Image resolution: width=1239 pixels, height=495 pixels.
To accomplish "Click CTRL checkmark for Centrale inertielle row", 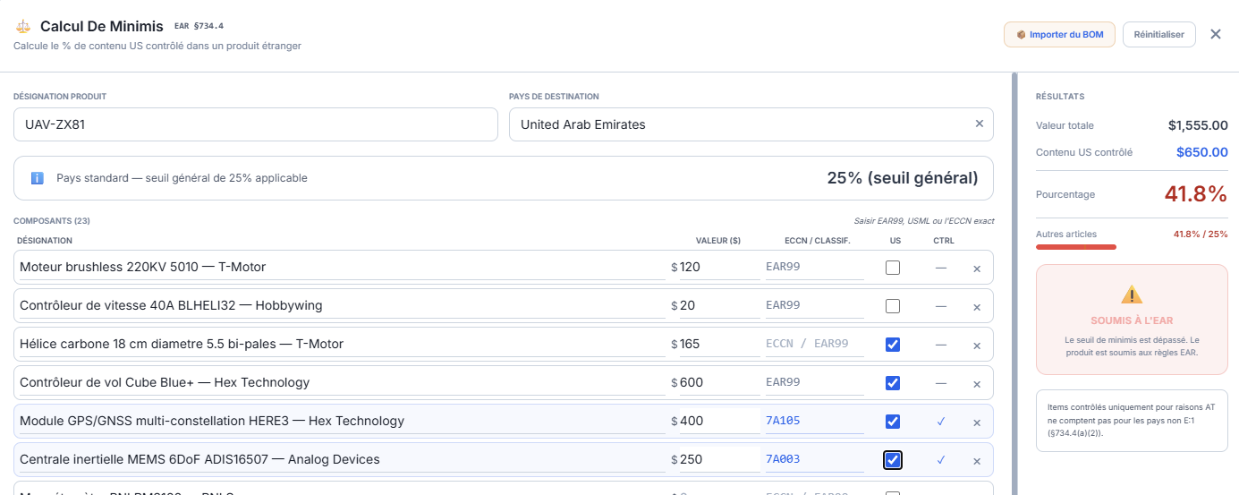I will coord(941,460).
